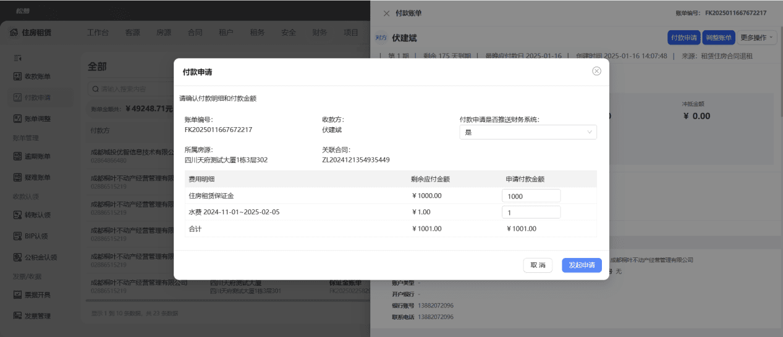
Task: Close the 付款账单 side panel
Action: (x=386, y=13)
